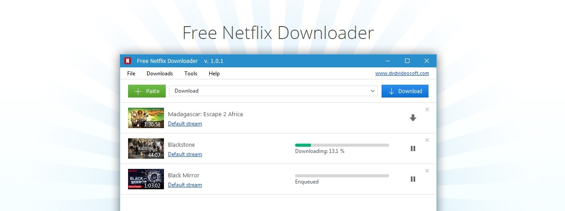Click the Blackstone download progress bar

342,145
